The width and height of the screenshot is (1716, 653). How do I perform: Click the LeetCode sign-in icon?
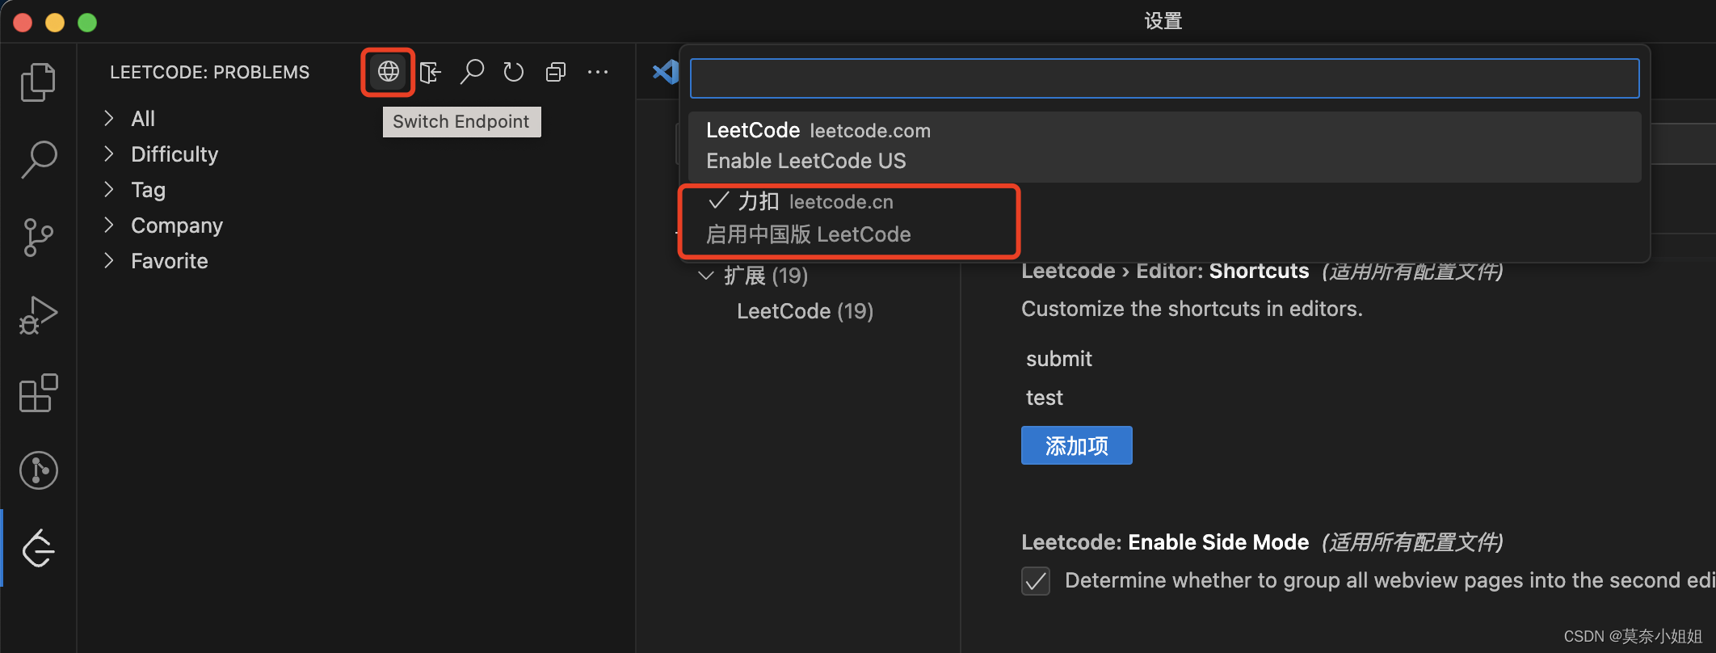(431, 72)
